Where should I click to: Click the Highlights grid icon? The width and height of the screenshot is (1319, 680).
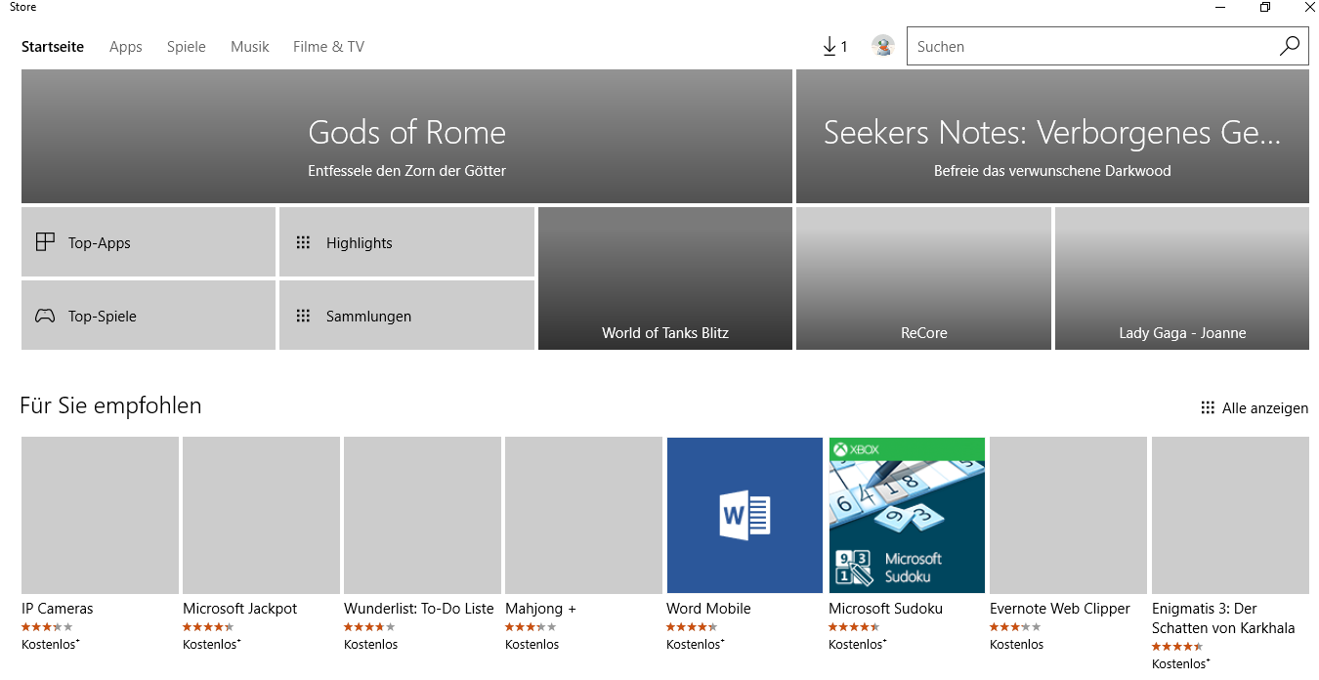coord(303,242)
